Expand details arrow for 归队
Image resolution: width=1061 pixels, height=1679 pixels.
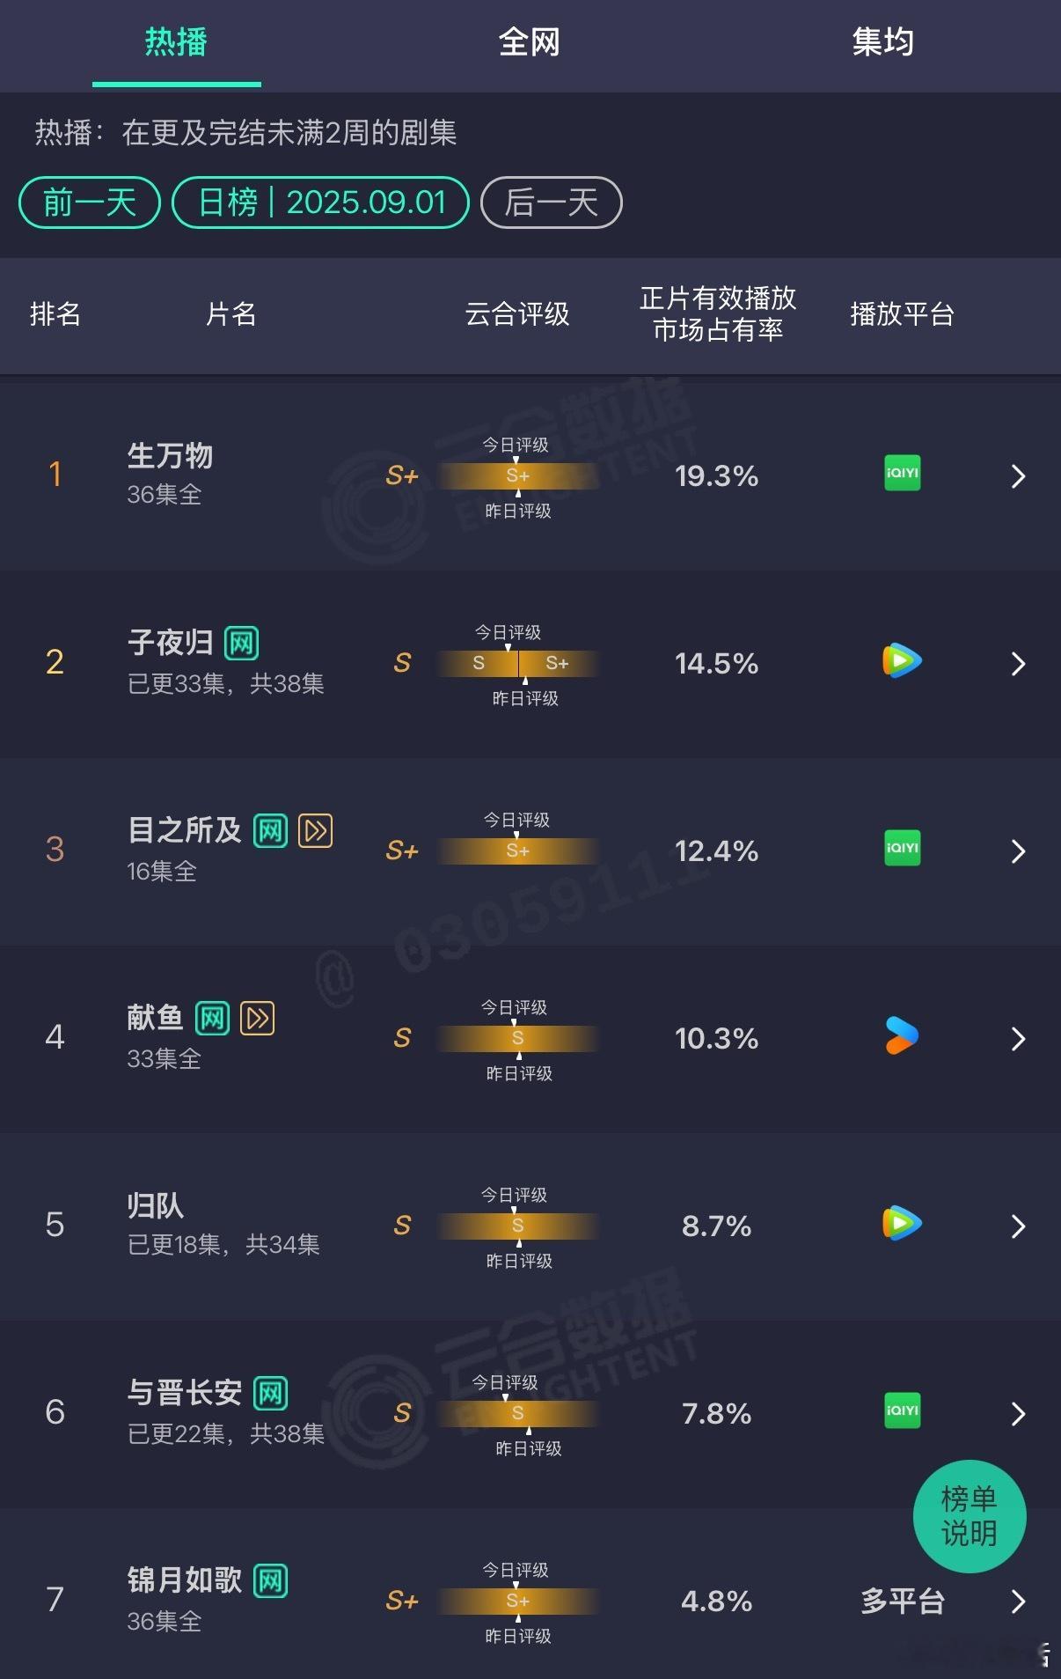tap(1019, 1226)
